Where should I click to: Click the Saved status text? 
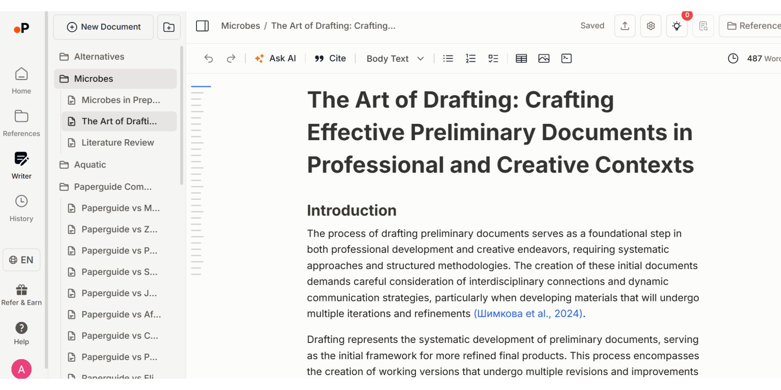pos(592,26)
